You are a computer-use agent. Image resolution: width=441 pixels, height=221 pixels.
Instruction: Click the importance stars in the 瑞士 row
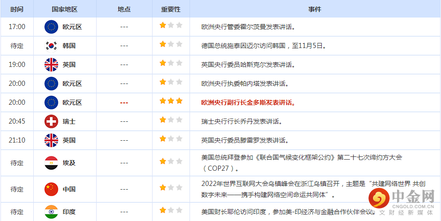(x=171, y=119)
